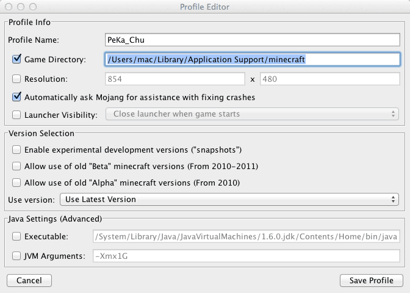410x293 pixels.
Task: Enable the Launcher Visibility checkbox
Action: click(16, 114)
